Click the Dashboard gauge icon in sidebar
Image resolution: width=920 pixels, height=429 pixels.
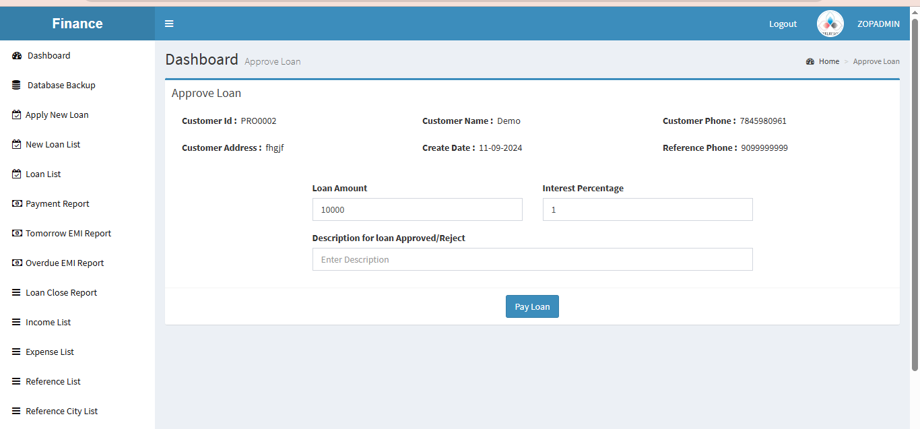(17, 56)
